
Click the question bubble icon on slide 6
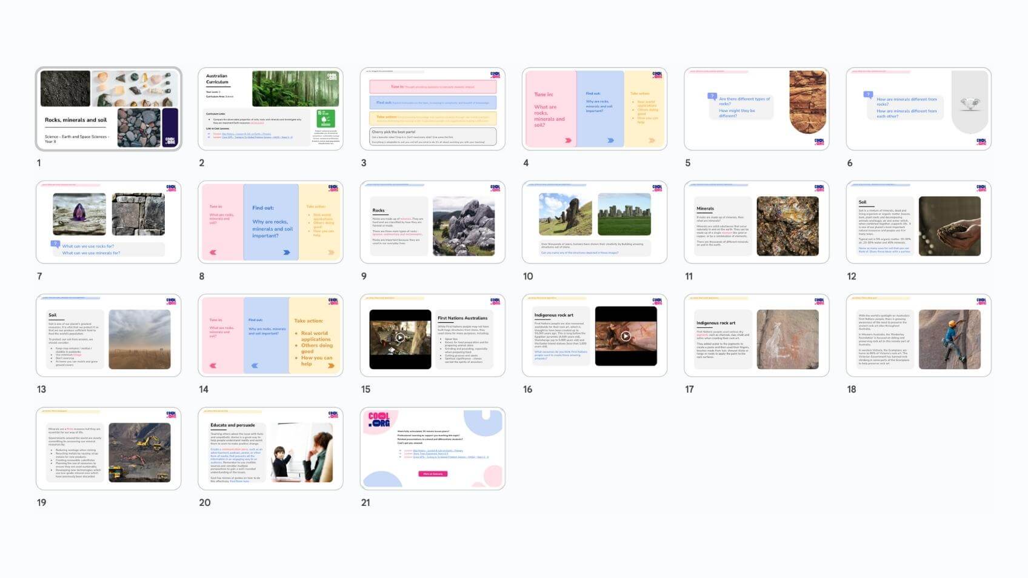868,95
